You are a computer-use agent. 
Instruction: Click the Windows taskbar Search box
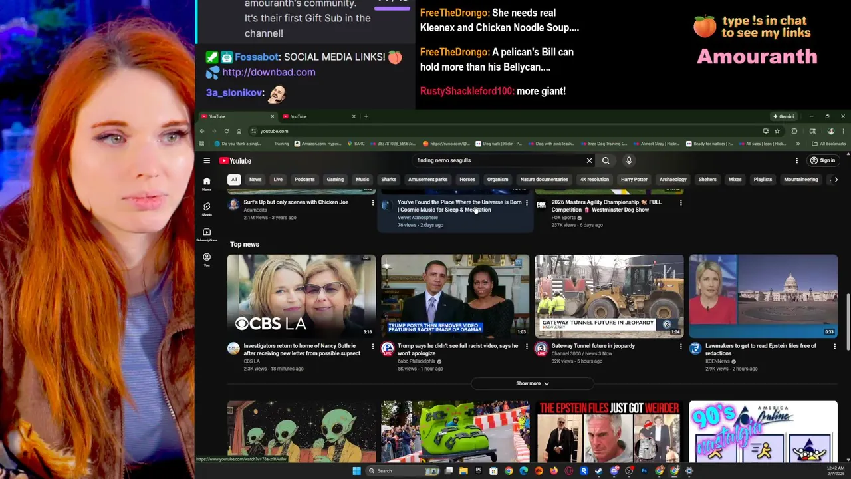[402, 471]
